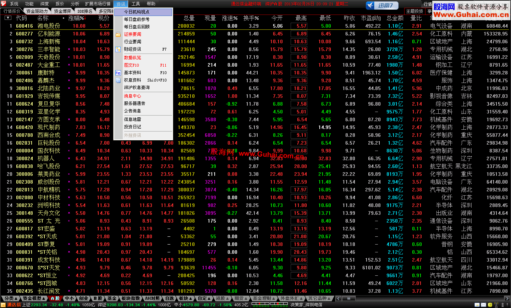
Task: Choose 行业要闻 in the dropdown menu
Action: pos(143,42)
